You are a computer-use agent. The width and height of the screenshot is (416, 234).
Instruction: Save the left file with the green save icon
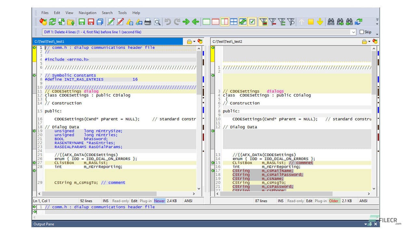[82, 22]
